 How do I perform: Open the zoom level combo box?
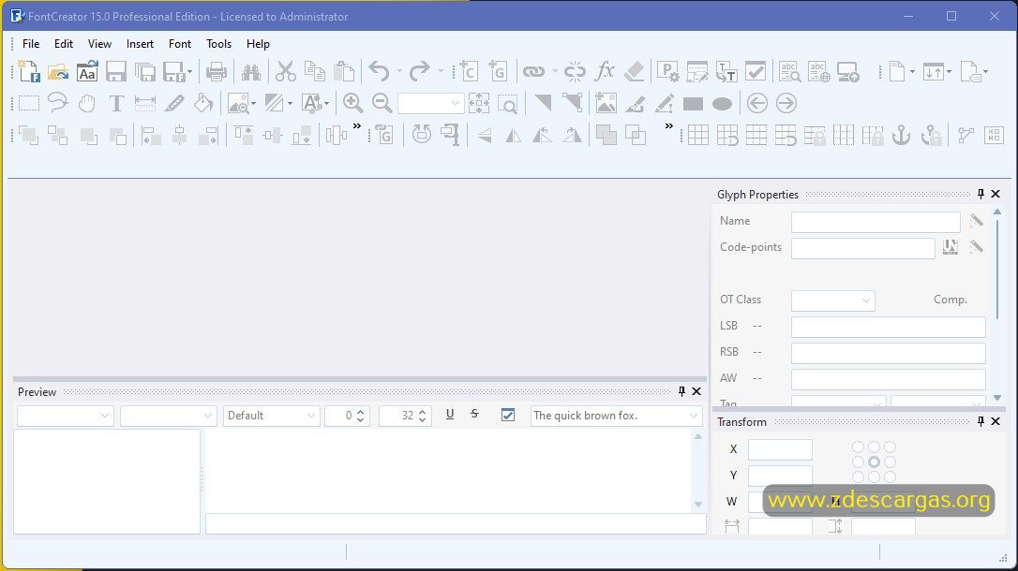point(430,103)
